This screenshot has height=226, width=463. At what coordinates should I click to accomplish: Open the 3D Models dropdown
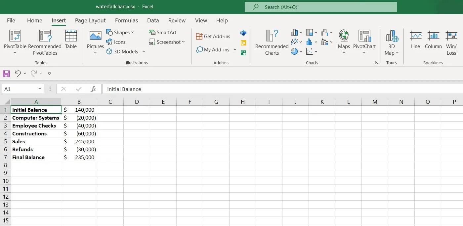(143, 51)
